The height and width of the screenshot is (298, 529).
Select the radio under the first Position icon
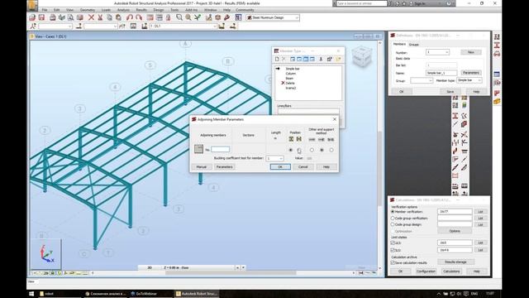(291, 150)
